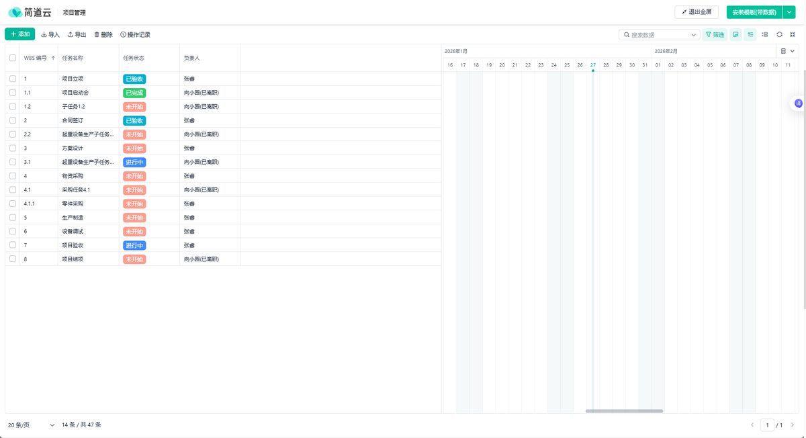Click the 负责人 column header
This screenshot has height=438, width=806.
click(x=191, y=58)
